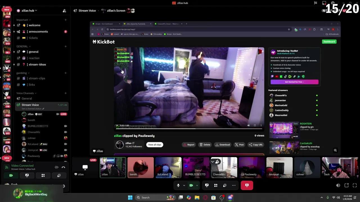
Task: Enter fullscreen for the stream
Action: 355,185
